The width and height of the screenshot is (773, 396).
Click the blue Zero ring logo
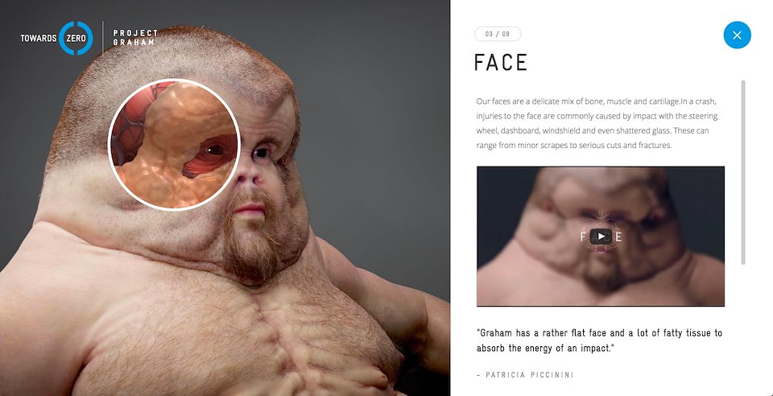(x=76, y=38)
